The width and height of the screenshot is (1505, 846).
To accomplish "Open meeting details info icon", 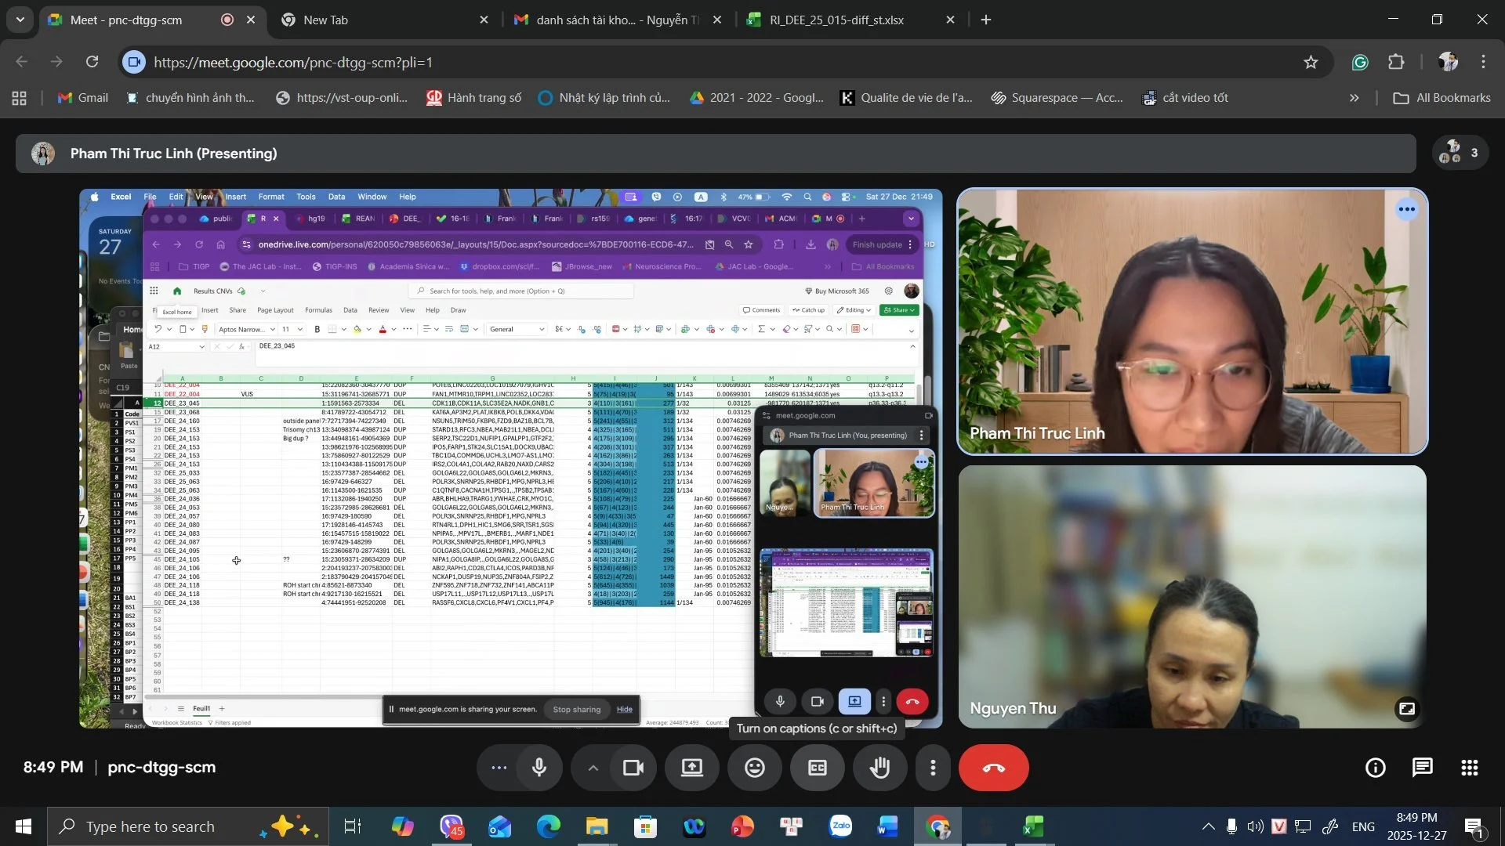I will 1375,768.
